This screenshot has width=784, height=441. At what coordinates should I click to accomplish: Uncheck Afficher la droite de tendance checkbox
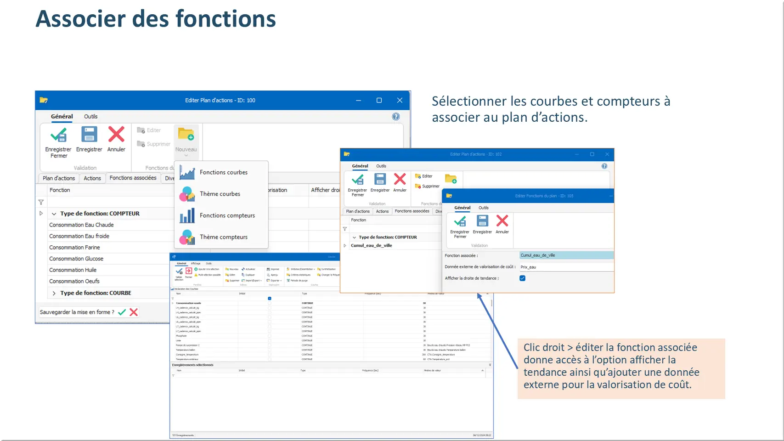(522, 278)
